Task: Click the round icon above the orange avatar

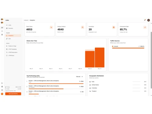Action: [x=2, y=90]
